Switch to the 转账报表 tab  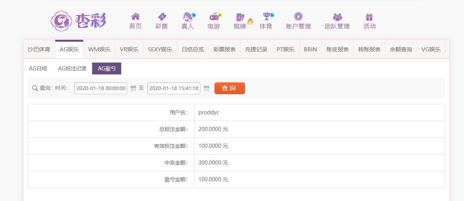tap(369, 49)
